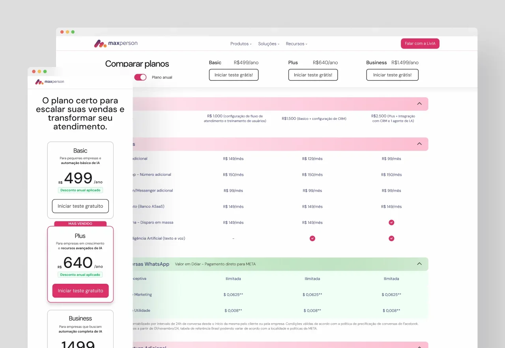
Task: Click Iniciar teste gratuito on the Basic card
Action: coord(80,206)
